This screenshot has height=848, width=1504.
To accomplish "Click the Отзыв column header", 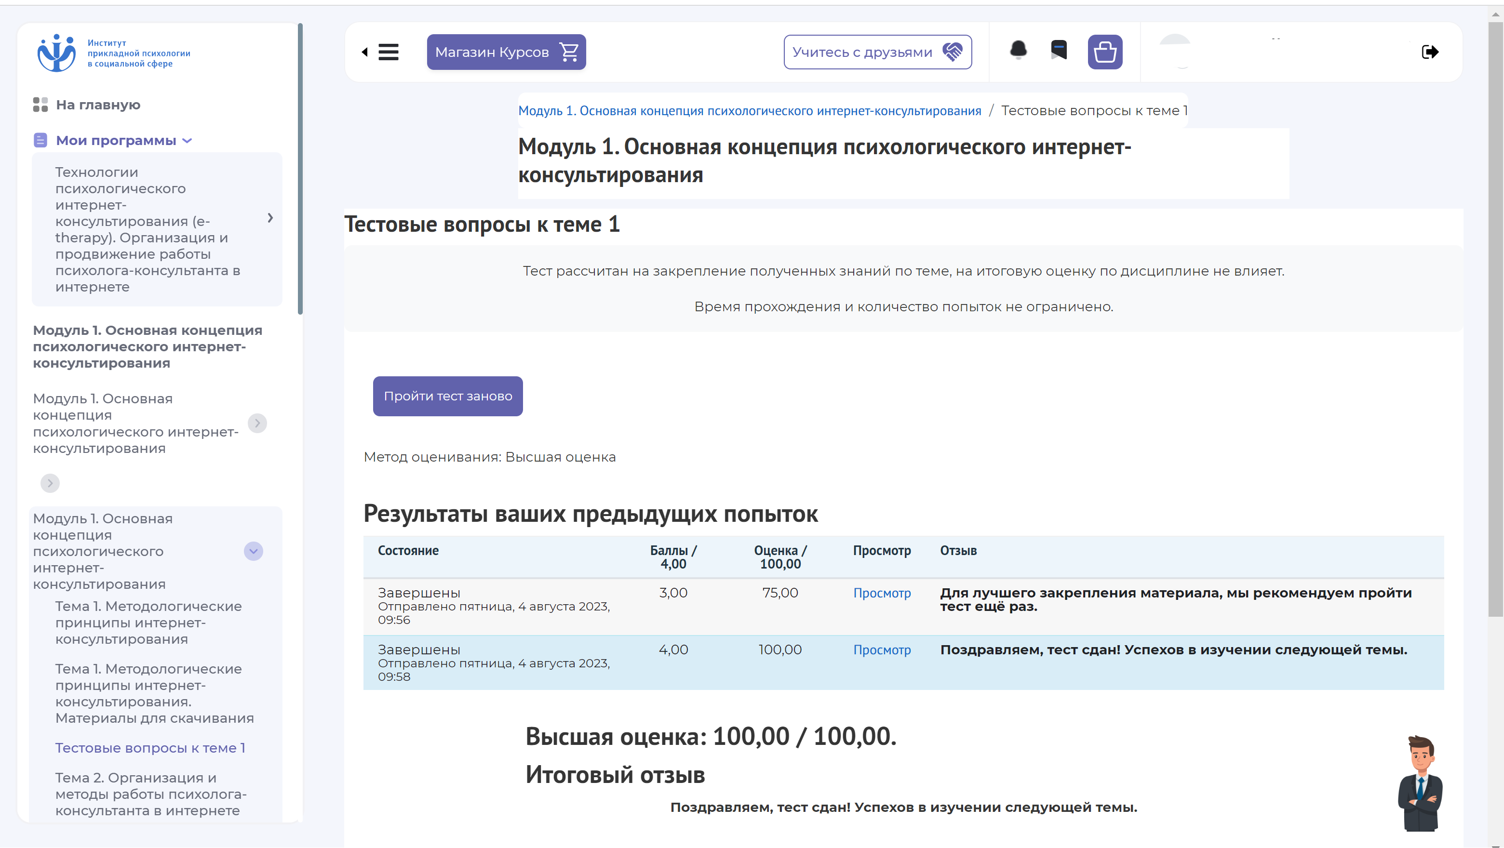I will click(x=958, y=550).
